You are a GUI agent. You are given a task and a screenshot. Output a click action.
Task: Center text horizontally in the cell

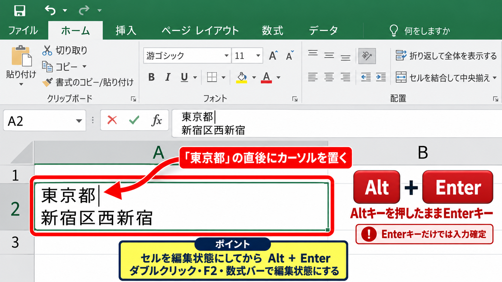[329, 77]
